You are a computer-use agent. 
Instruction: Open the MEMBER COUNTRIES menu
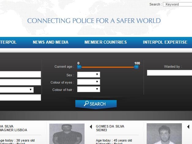click(x=106, y=42)
